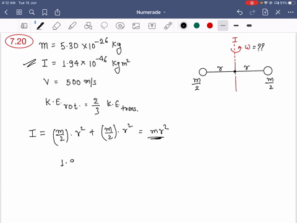Insert an image with picture tool
This screenshot has height=223, width=297.
(136, 26)
